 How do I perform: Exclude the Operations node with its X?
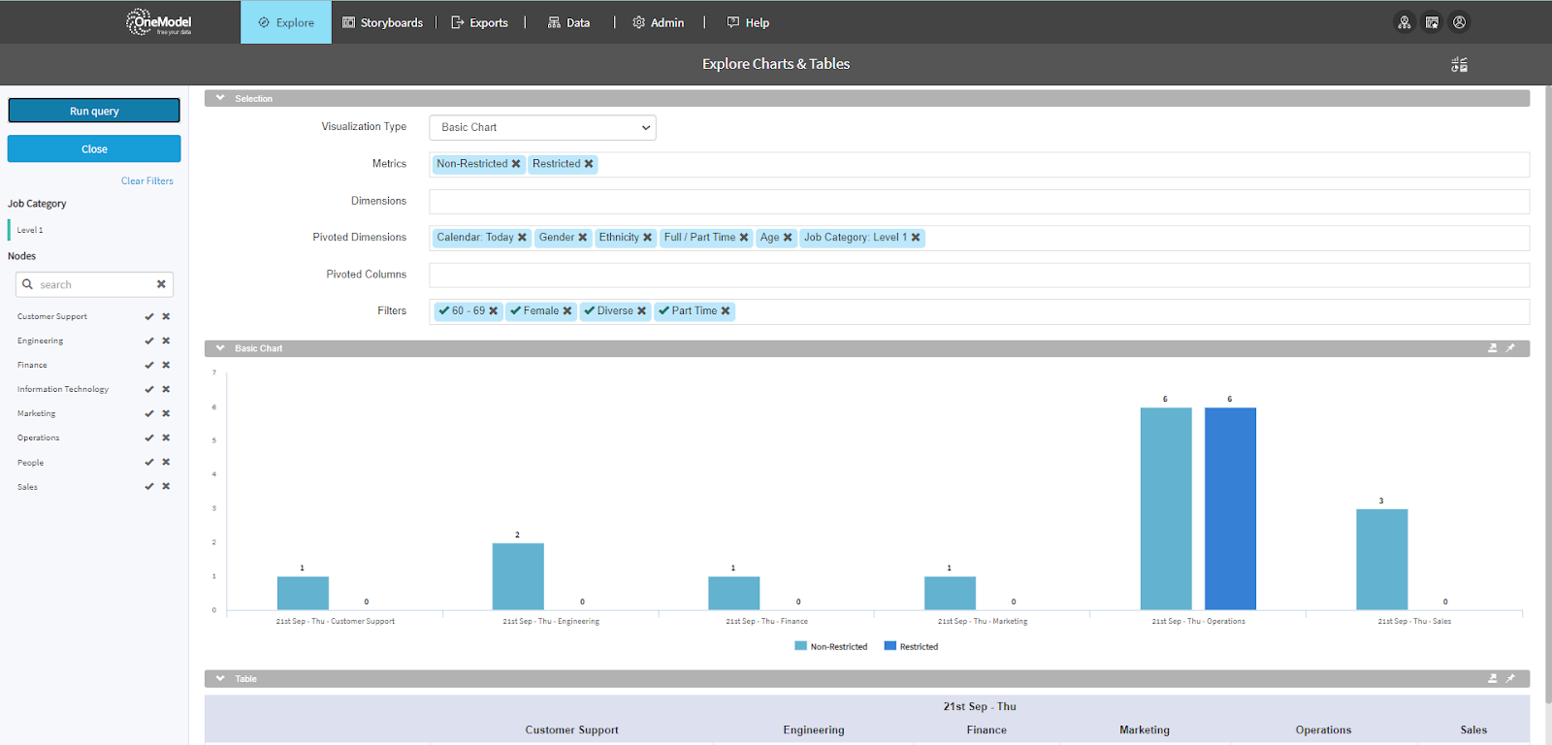pos(166,438)
